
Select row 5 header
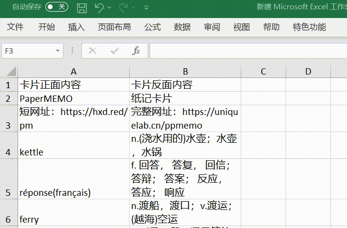point(9,179)
